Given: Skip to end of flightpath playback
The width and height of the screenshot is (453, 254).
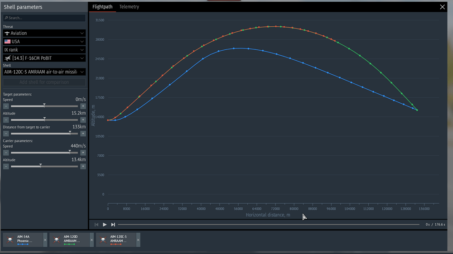Looking at the screenshot, I should pyautogui.click(x=113, y=225).
